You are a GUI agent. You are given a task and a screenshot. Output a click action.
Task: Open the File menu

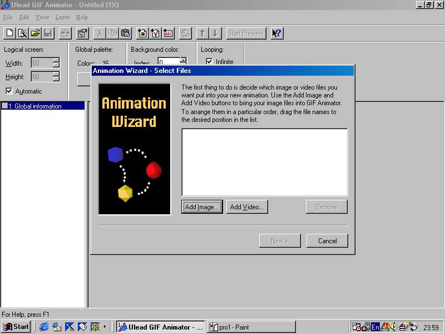click(x=8, y=17)
